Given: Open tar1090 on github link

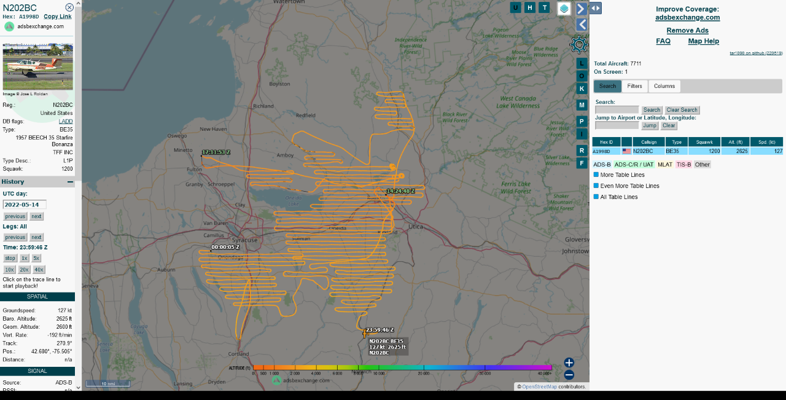Looking at the screenshot, I should 756,53.
